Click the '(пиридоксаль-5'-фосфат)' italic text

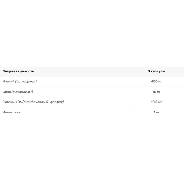pyautogui.click(x=43, y=102)
